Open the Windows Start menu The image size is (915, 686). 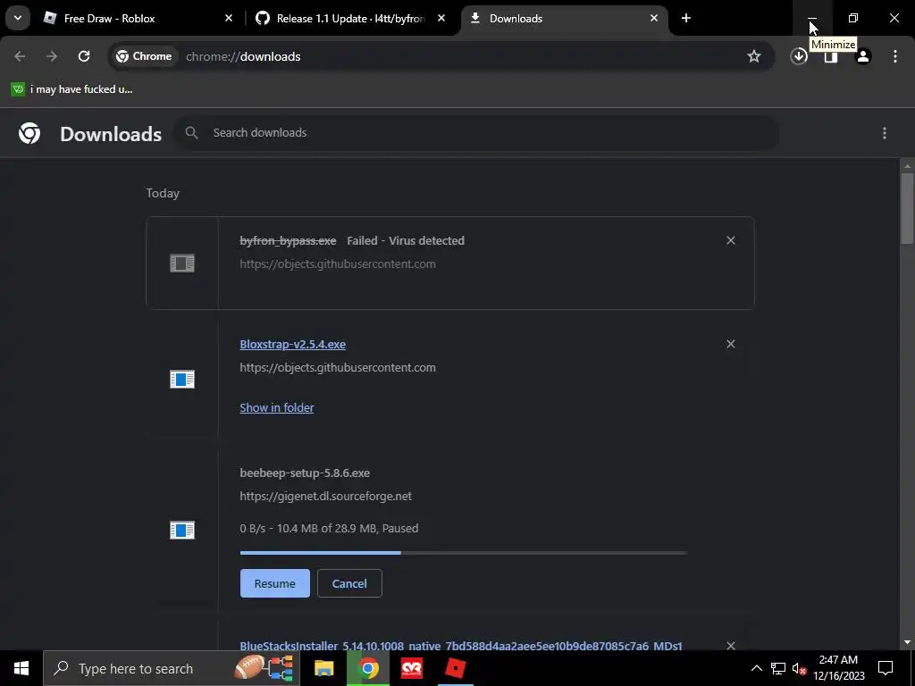click(21, 668)
